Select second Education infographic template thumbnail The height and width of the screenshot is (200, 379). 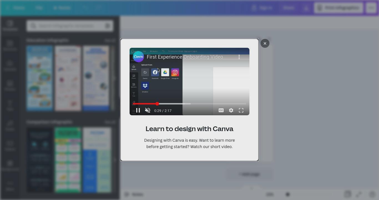click(68, 78)
